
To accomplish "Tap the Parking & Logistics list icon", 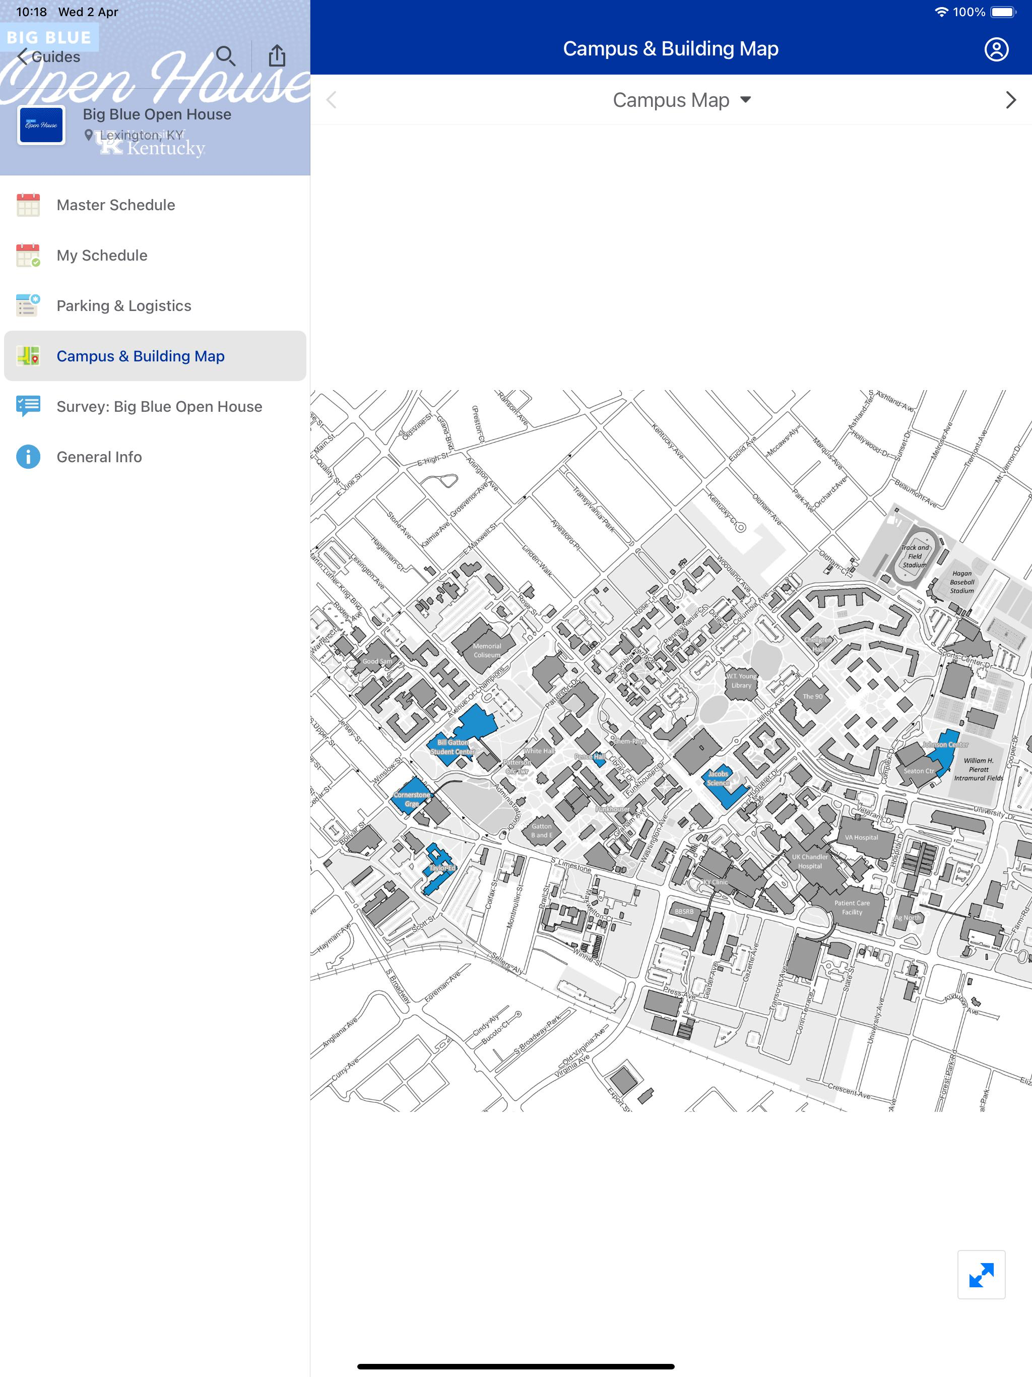I will pyautogui.click(x=28, y=305).
